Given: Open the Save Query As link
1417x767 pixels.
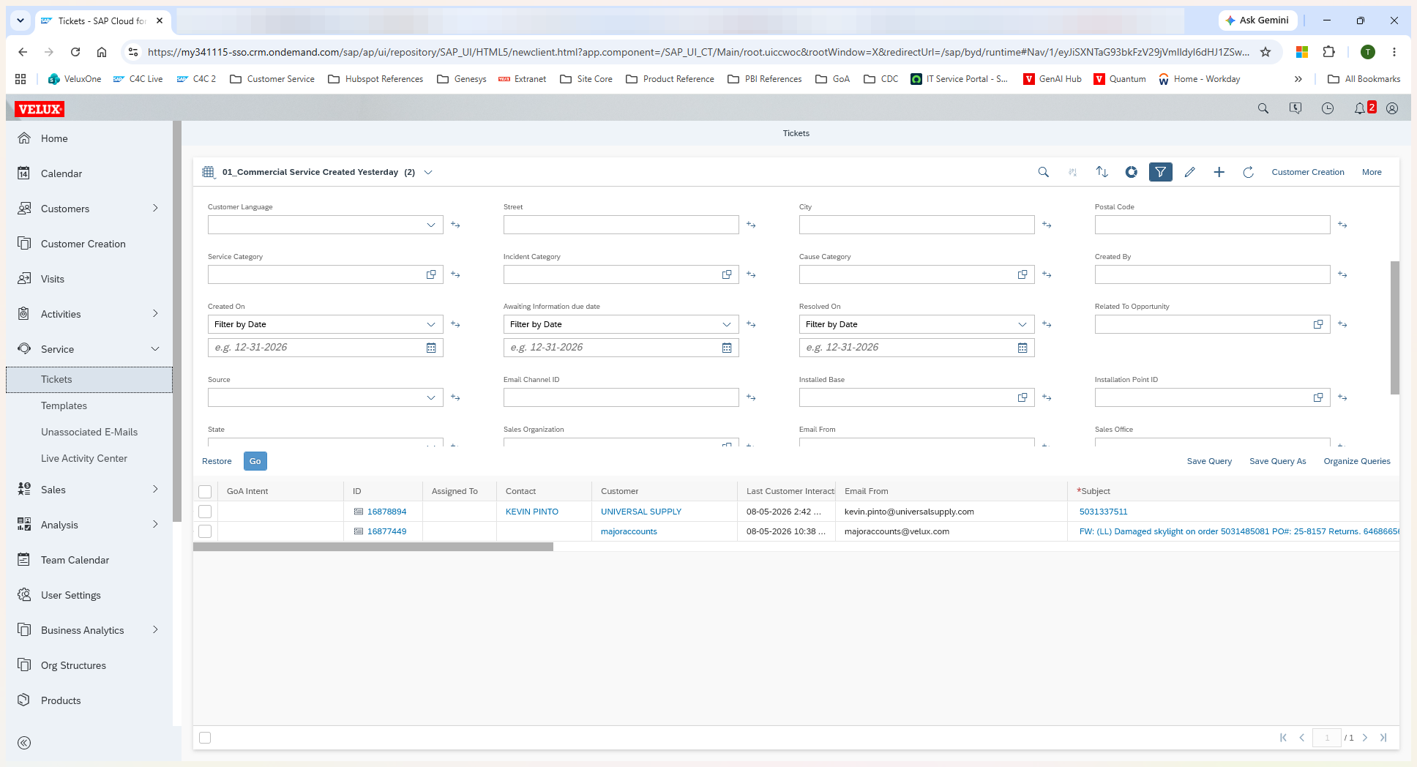Looking at the screenshot, I should 1277,461.
